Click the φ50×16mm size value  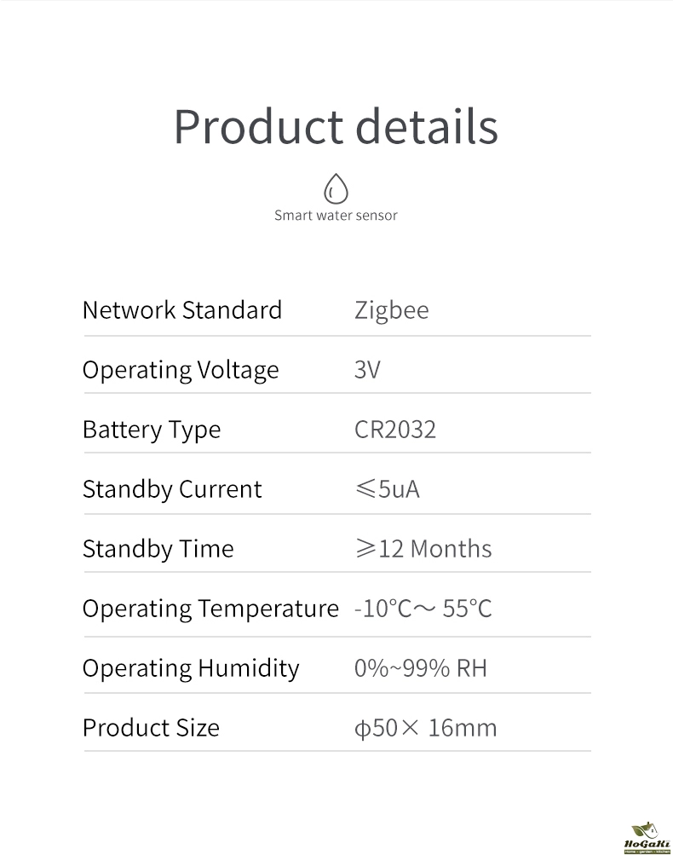point(426,728)
